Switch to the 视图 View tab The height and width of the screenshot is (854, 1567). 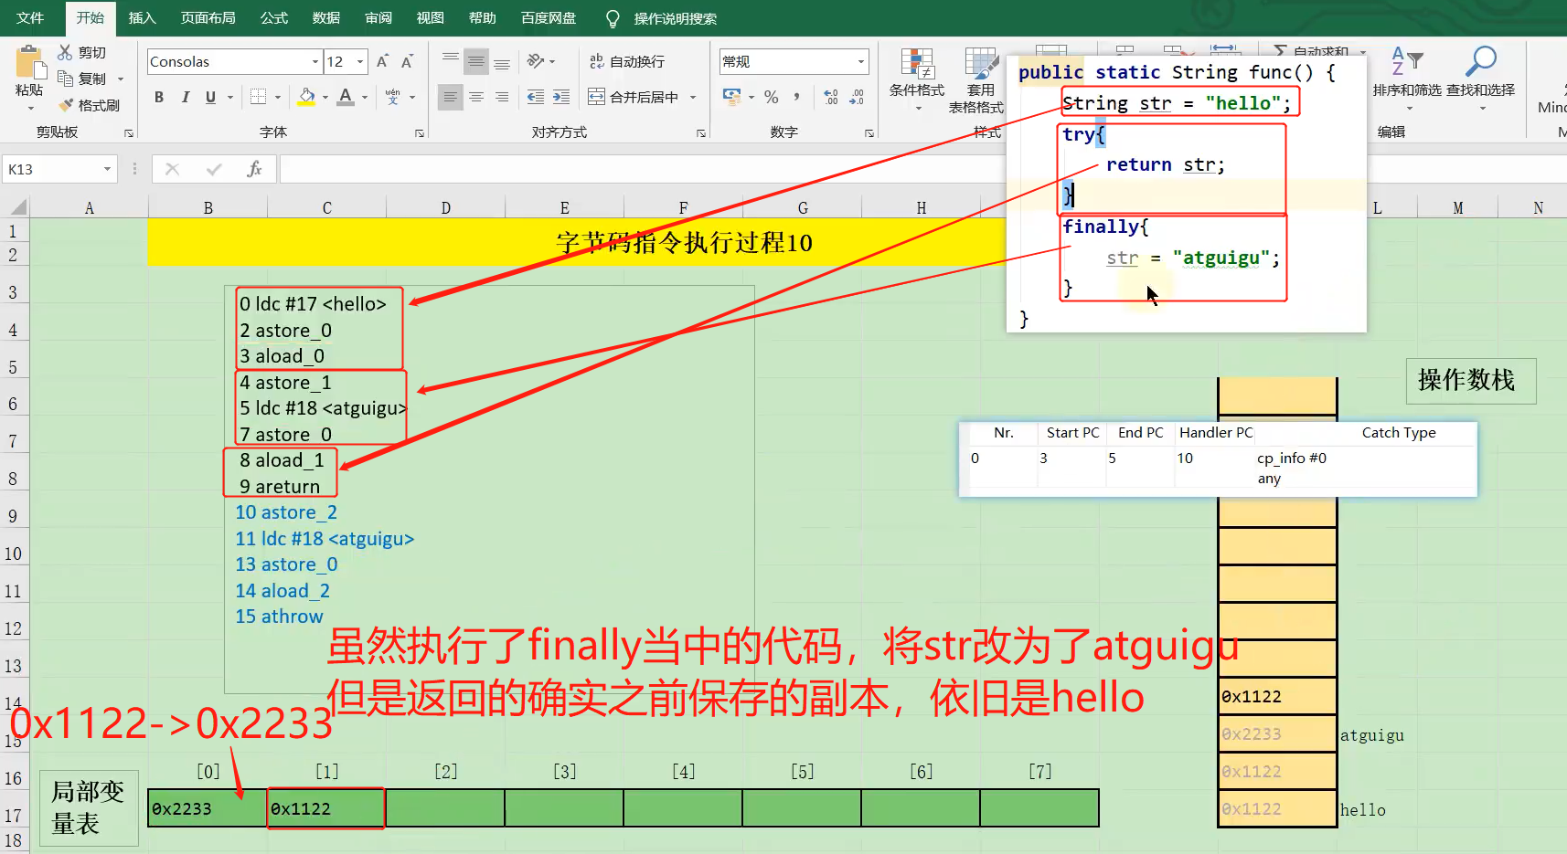tap(430, 18)
